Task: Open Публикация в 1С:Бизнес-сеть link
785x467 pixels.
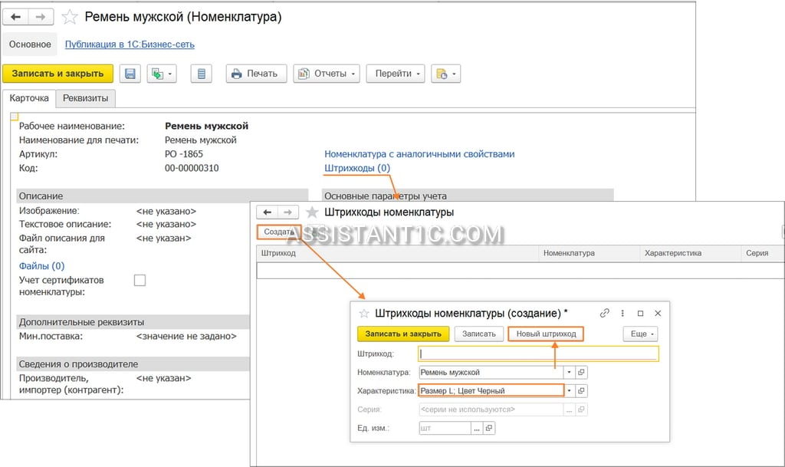Action: [x=130, y=44]
